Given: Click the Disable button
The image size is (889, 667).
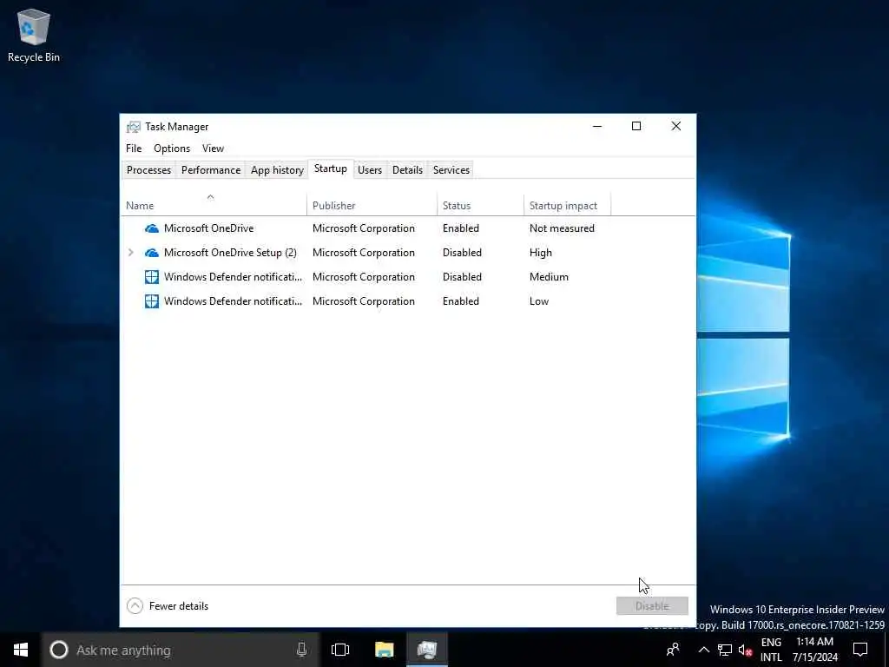Looking at the screenshot, I should click(x=652, y=605).
